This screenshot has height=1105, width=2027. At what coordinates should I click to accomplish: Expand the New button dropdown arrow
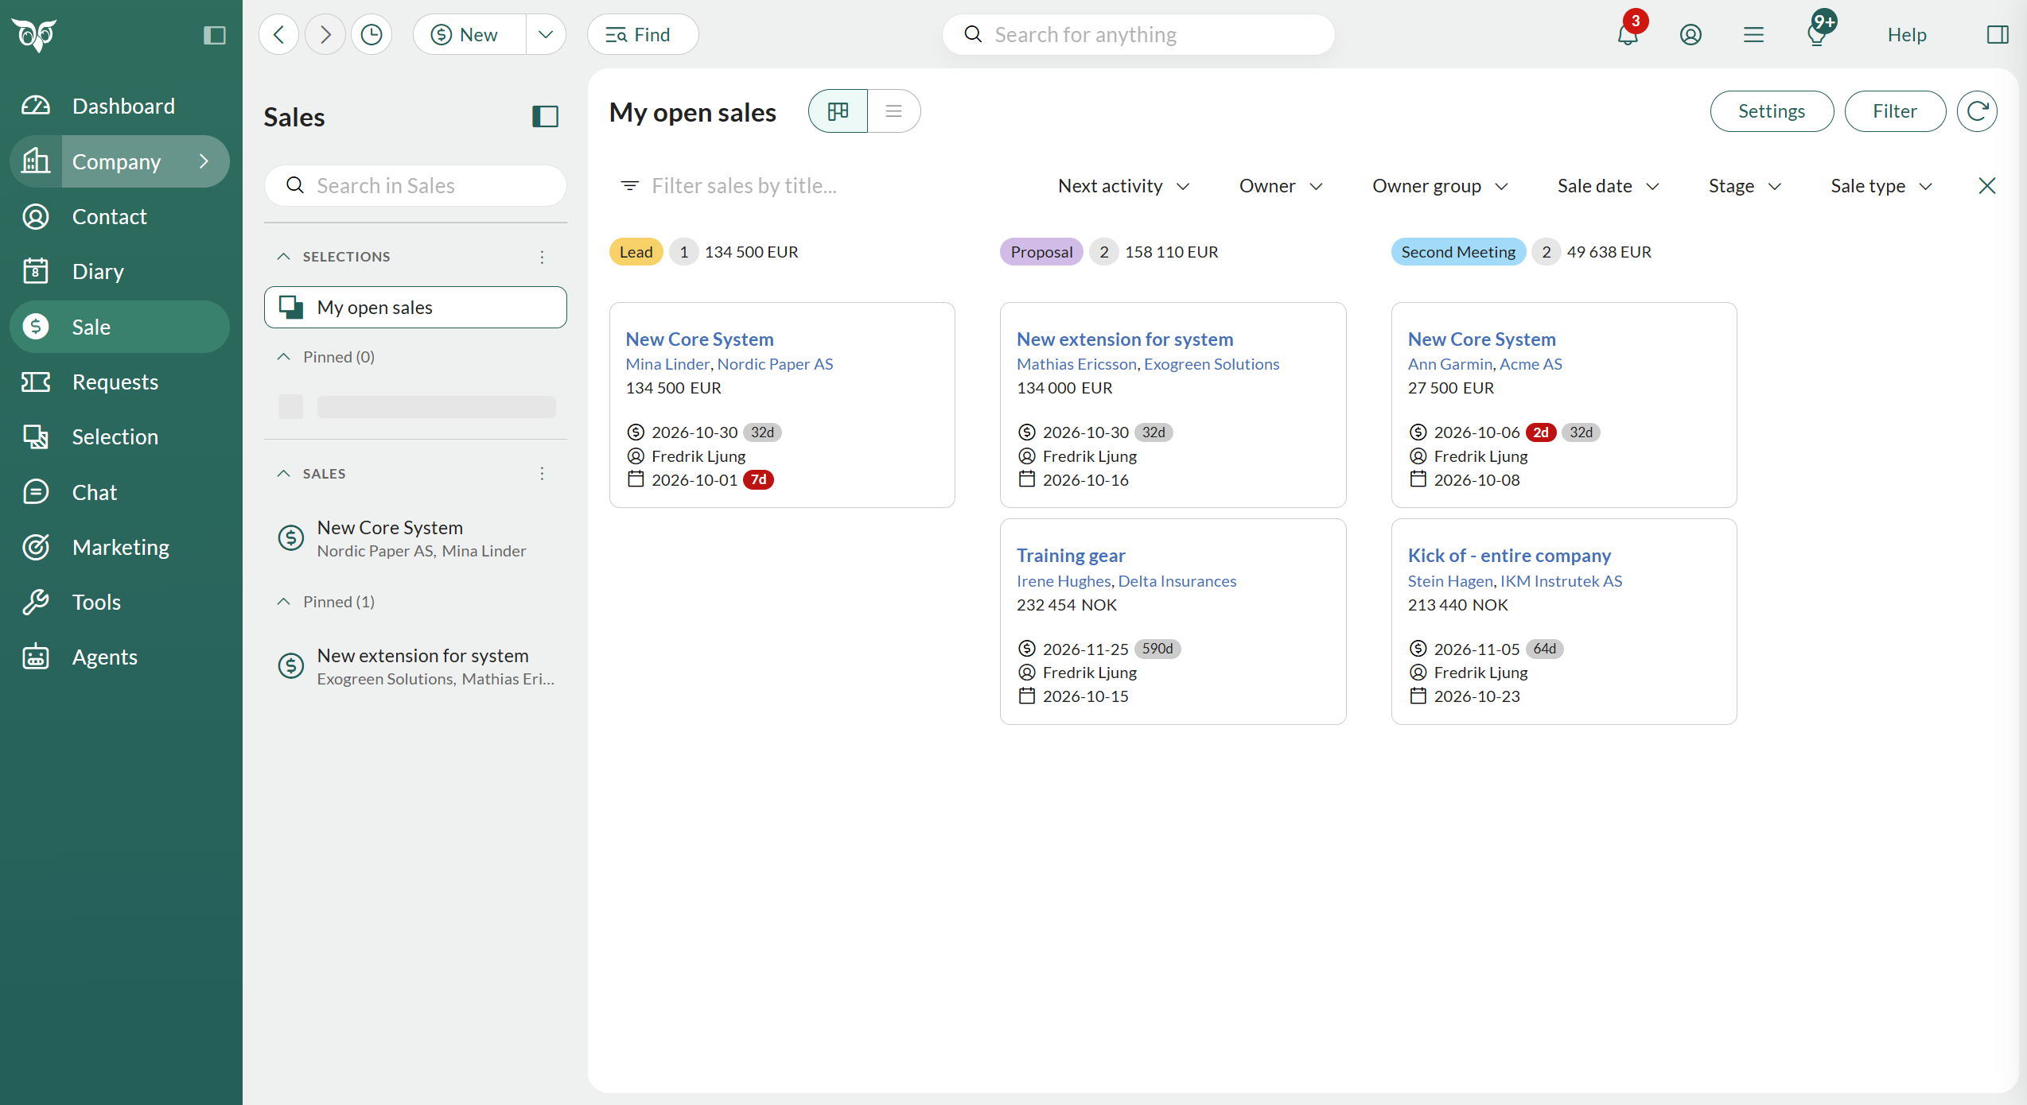point(546,35)
